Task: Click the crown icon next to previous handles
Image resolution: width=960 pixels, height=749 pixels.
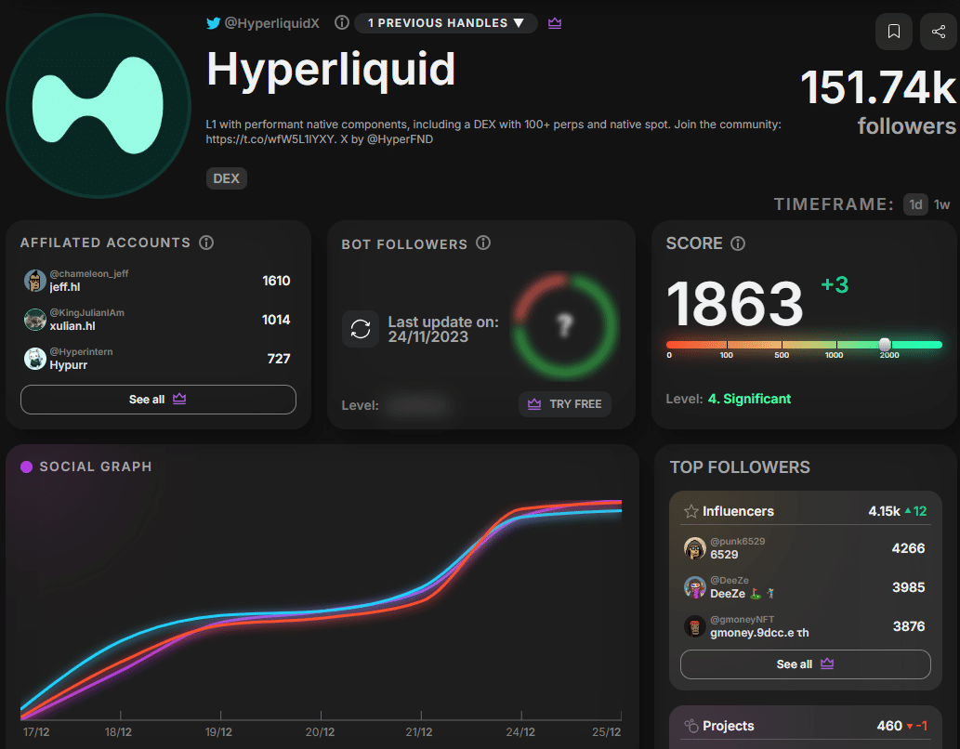Action: [x=555, y=23]
